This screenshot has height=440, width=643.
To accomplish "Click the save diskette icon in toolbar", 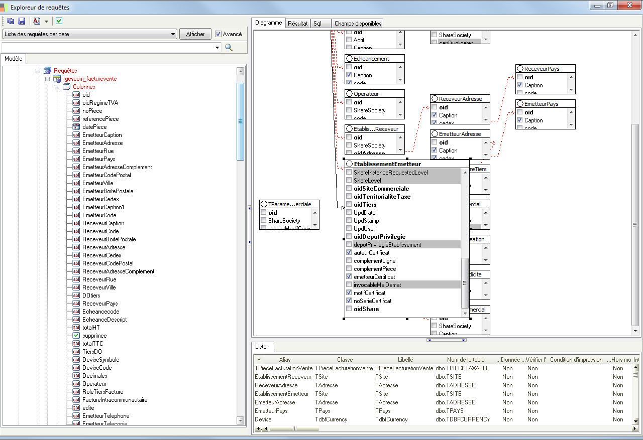I will point(22,21).
